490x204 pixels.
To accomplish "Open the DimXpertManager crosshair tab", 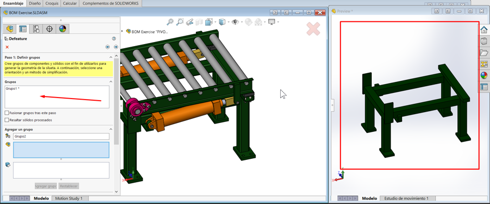I will click(x=49, y=29).
